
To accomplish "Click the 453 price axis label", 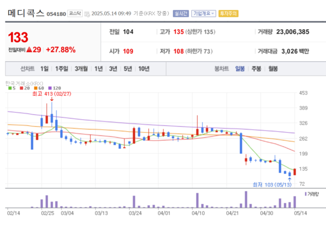I will tap(303, 93).
